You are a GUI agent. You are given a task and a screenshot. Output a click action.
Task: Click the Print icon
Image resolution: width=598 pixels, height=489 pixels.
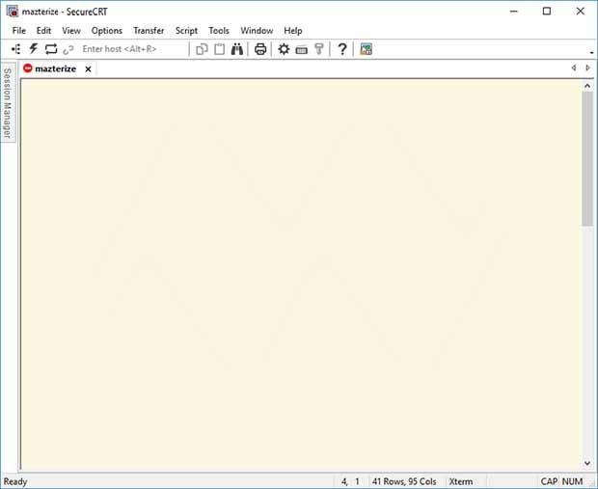pos(260,49)
